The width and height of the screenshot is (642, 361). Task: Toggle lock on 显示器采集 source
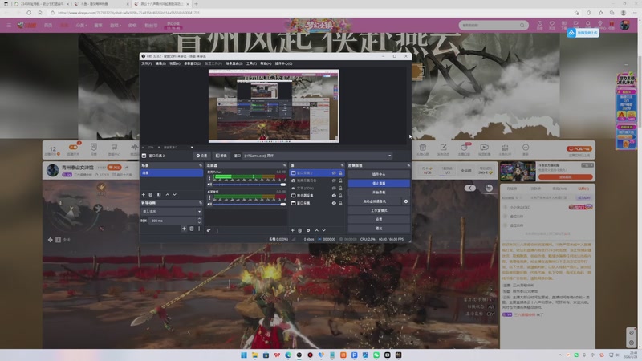(340, 196)
